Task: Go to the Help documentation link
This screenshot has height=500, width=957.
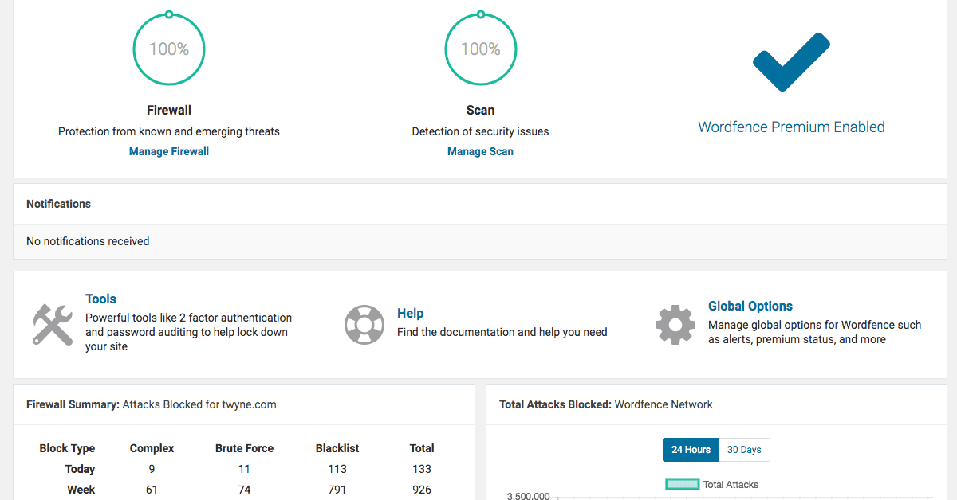Action: (411, 314)
